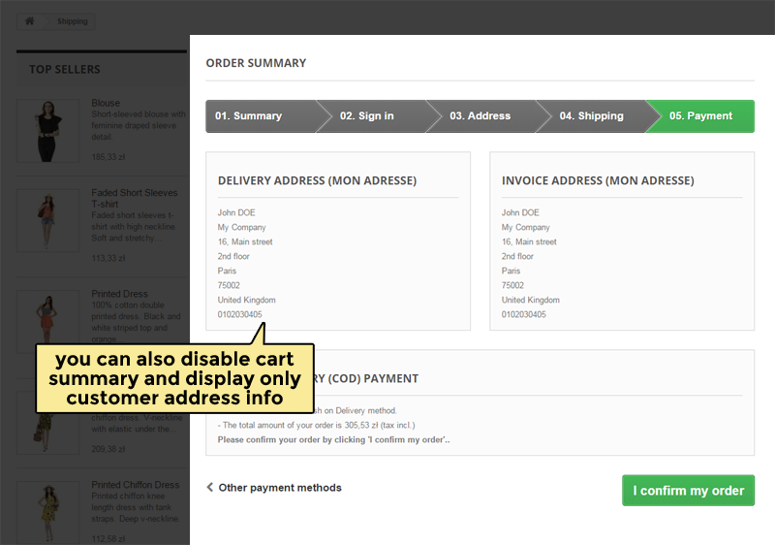Open the Blouse product title link
This screenshot has width=775, height=545.
click(106, 103)
